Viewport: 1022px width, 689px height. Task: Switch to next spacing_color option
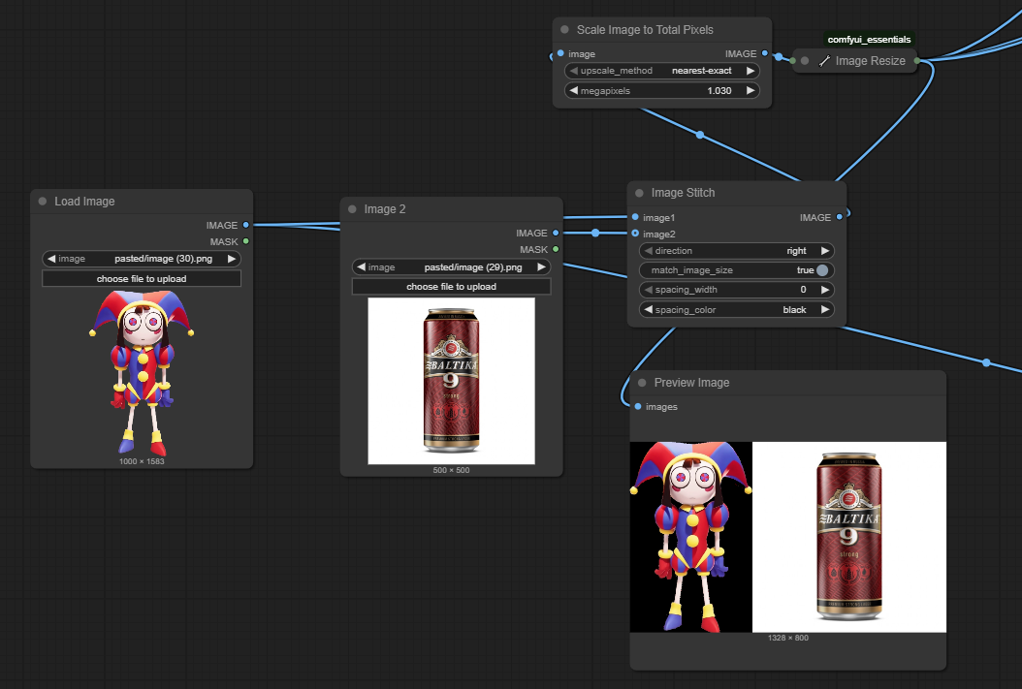click(x=825, y=310)
